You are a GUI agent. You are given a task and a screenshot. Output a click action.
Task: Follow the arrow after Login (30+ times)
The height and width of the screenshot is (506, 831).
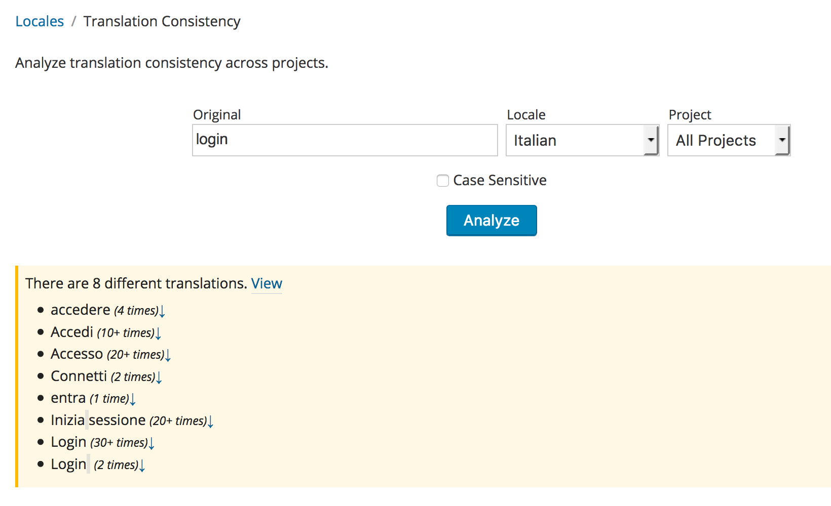click(152, 443)
